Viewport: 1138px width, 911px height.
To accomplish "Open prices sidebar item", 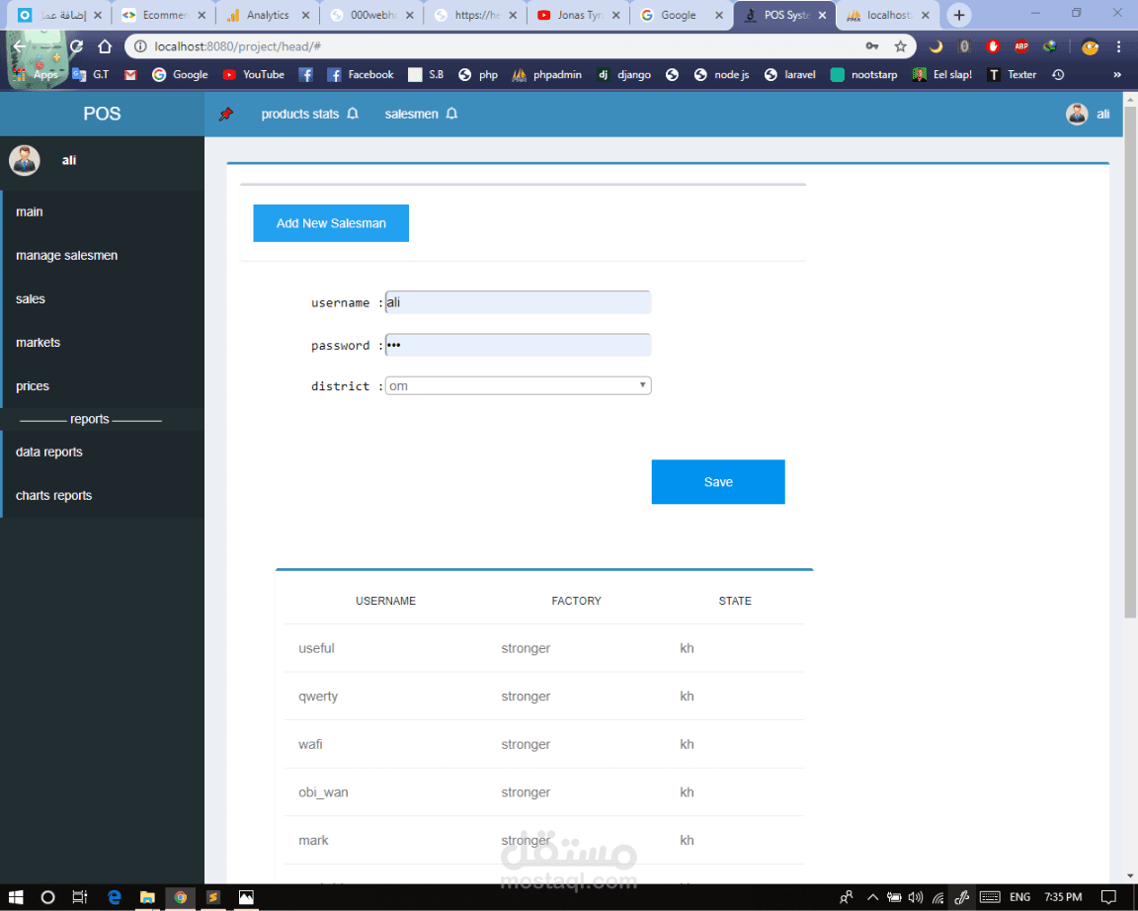I will (103, 386).
